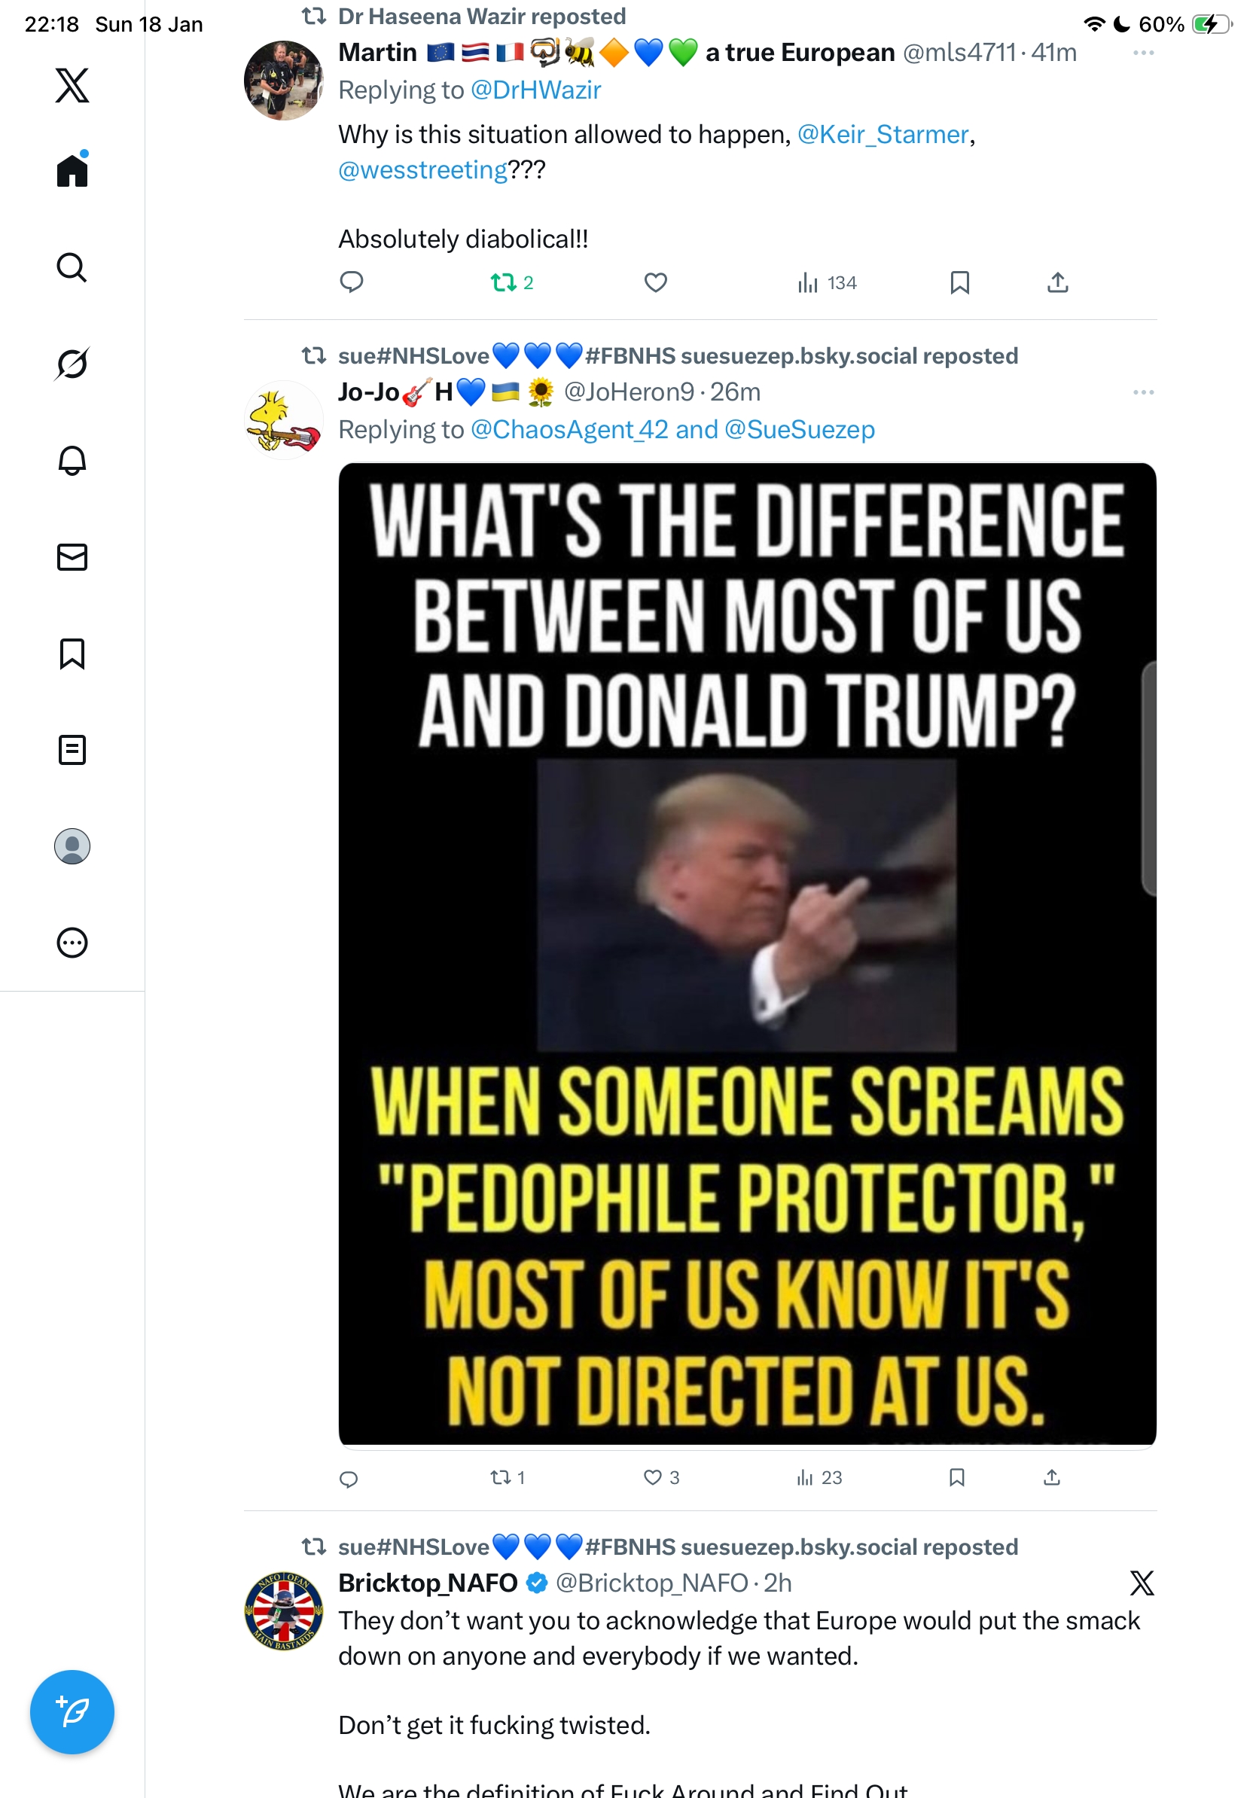This screenshot has width=1256, height=1798.
Task: Open more options on Martin's post
Action: point(1142,53)
